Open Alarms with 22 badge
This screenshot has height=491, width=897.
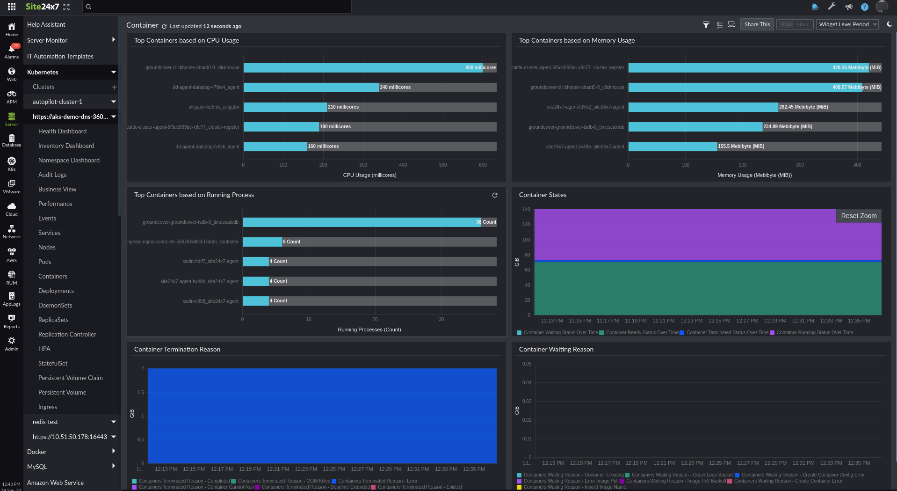tap(12, 51)
